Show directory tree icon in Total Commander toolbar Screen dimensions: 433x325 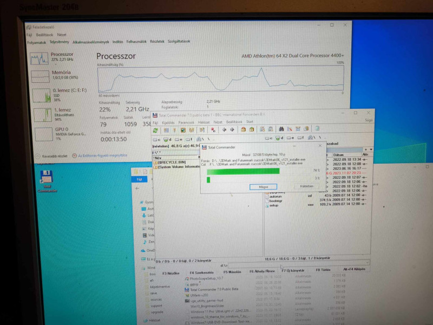point(192,130)
